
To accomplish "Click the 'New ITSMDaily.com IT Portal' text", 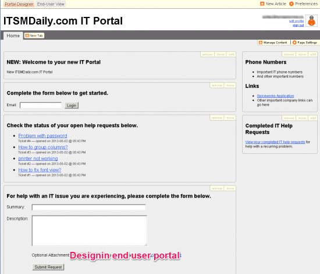I will click(x=30, y=72).
